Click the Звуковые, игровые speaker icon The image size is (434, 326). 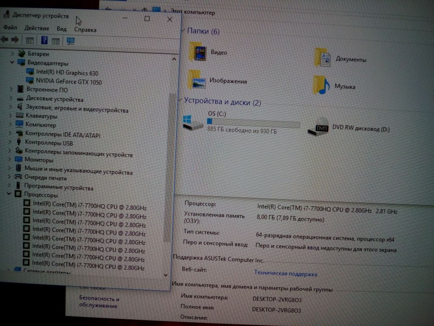click(19, 107)
